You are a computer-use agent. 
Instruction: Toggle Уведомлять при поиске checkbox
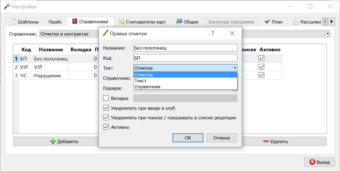point(106,117)
